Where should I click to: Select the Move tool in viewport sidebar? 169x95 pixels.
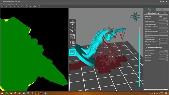pyautogui.click(x=72, y=23)
